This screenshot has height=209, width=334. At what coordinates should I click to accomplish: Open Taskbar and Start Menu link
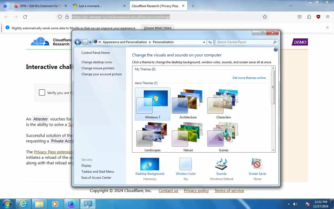[x=98, y=172]
